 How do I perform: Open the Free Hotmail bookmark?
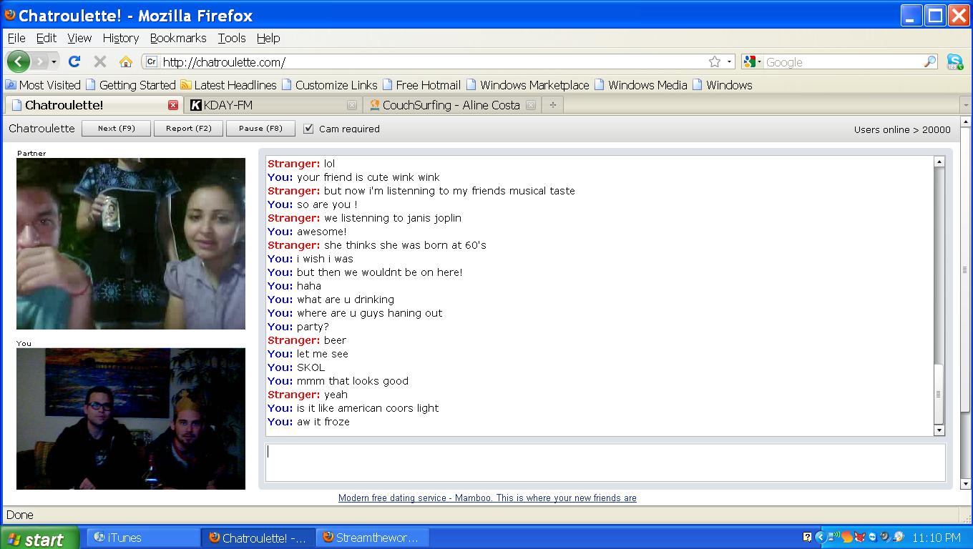point(421,84)
